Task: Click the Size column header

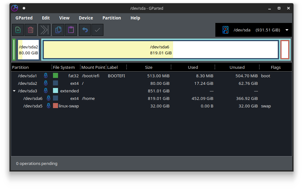Action: pos(149,68)
